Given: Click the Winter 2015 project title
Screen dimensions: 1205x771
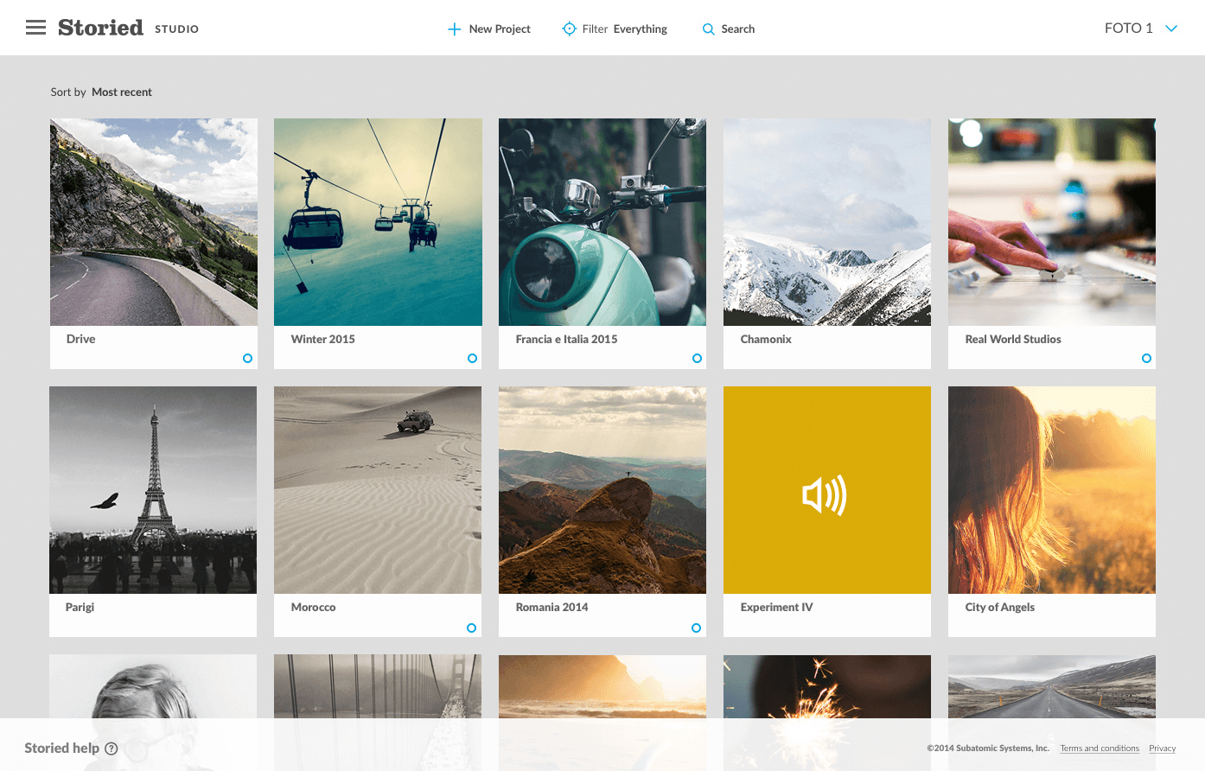Looking at the screenshot, I should (x=323, y=339).
